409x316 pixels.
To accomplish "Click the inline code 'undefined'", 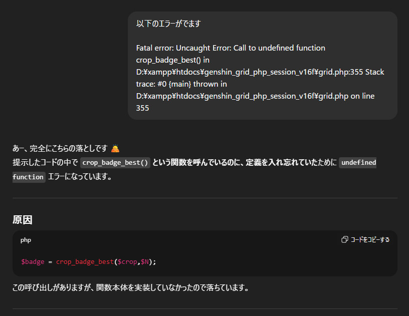I will [x=357, y=163].
